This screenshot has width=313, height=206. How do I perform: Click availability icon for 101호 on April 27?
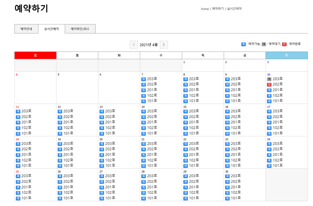pos(102,198)
